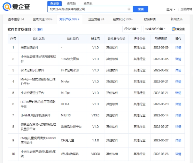
Task: Click the 2022-06-14 date cell
Action: click(x=161, y=115)
